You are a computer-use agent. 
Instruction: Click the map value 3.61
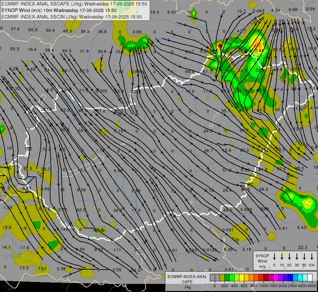click(229, 269)
